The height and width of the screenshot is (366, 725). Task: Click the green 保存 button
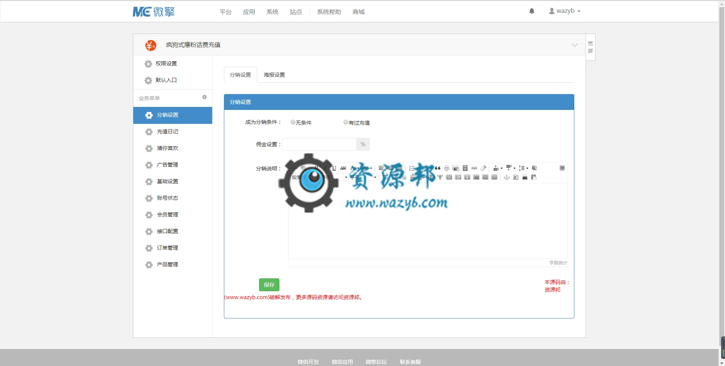pyautogui.click(x=269, y=285)
